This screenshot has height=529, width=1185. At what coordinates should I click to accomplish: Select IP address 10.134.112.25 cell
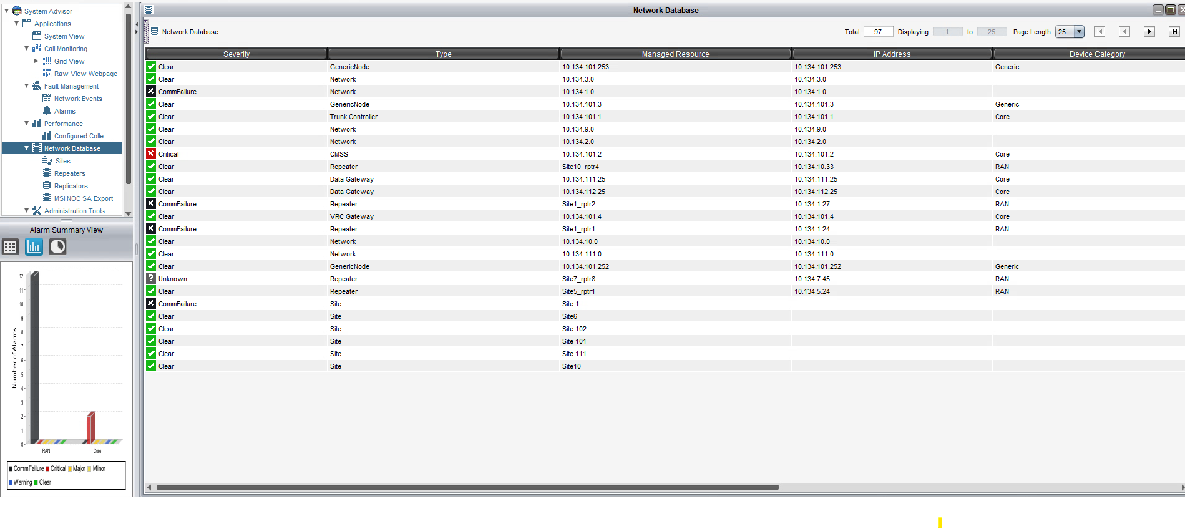click(892, 192)
